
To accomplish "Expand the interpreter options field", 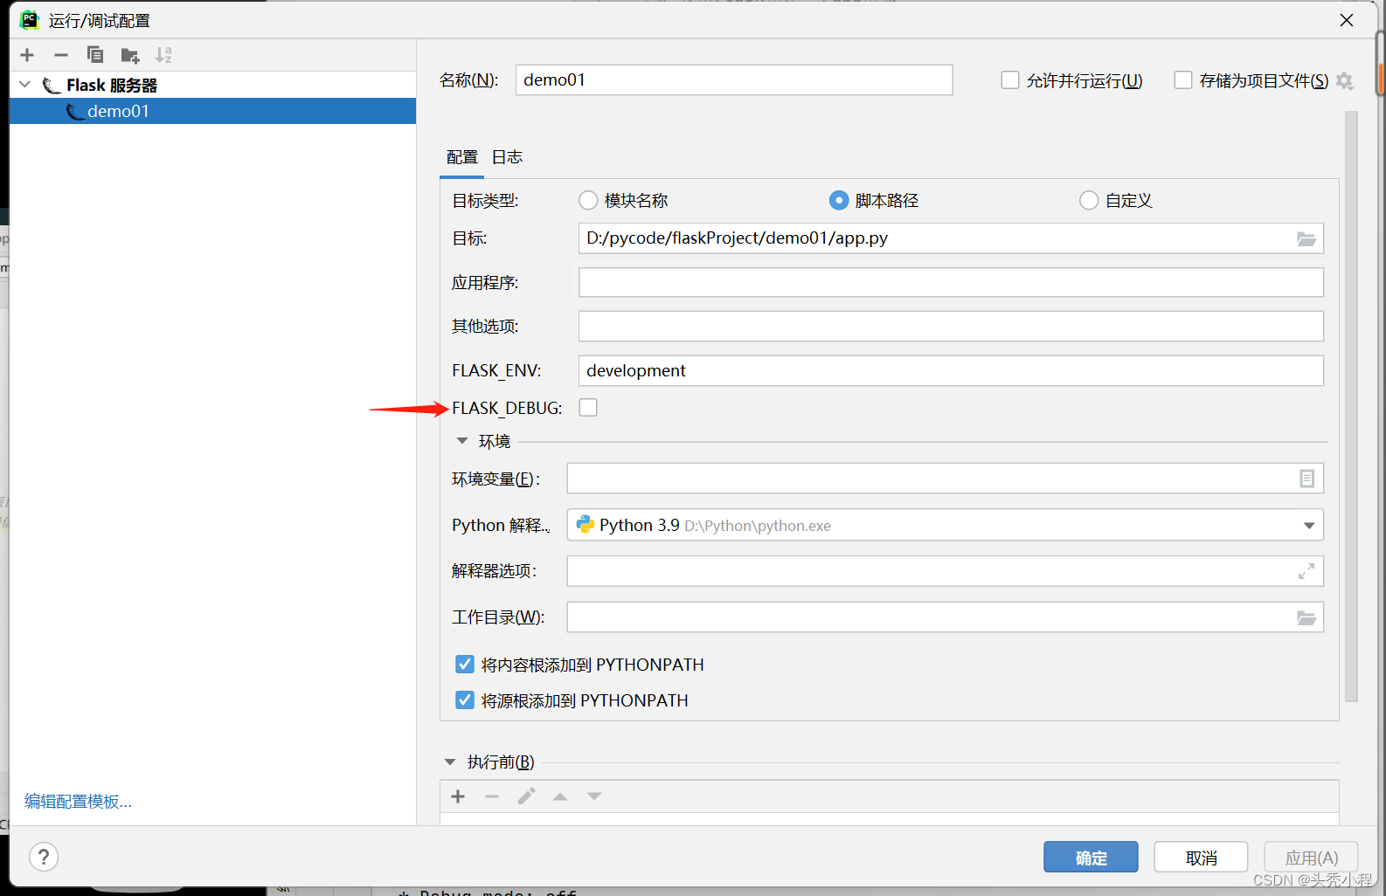I will point(1306,571).
